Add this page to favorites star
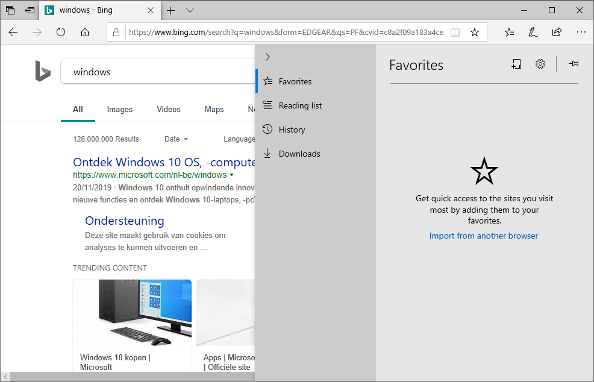This screenshot has width=594, height=382. [474, 32]
